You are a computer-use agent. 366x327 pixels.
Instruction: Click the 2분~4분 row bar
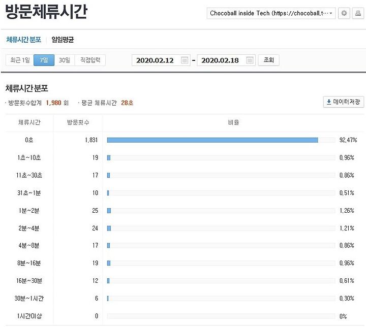coord(109,228)
